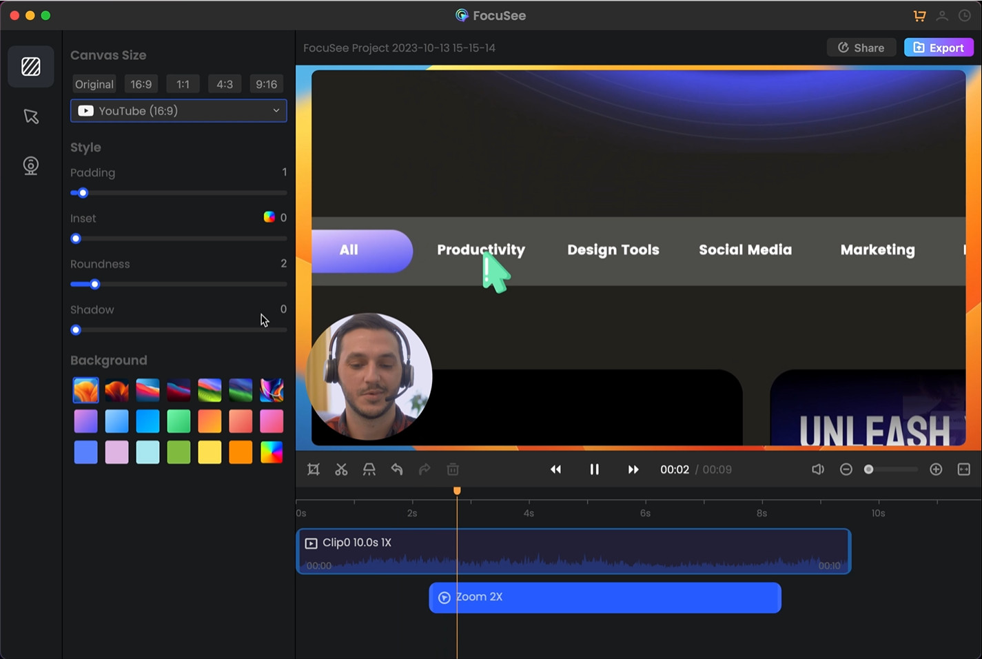Screen dimensions: 982x659
Task: Open the Canvas settings sidebar tab
Action: click(31, 67)
